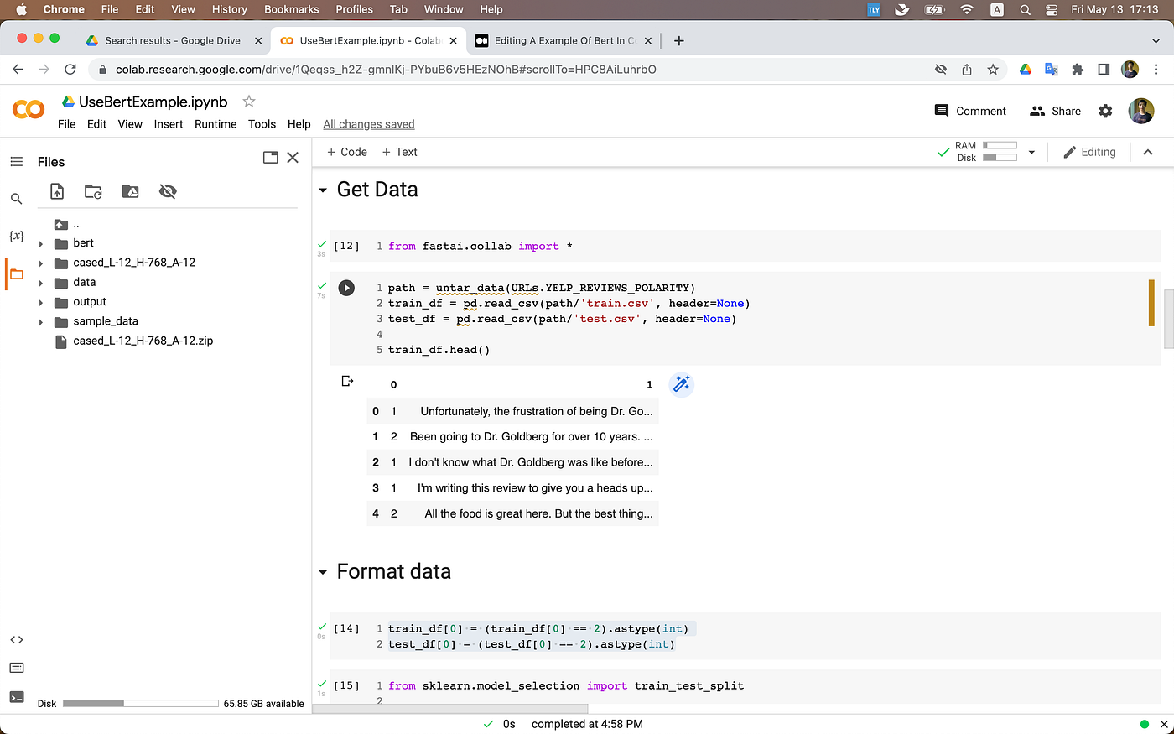Open the RAM and Disk resources dropdown
The height and width of the screenshot is (734, 1174).
click(1031, 152)
